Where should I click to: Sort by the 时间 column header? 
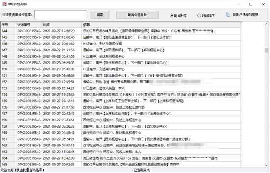(x=62, y=24)
